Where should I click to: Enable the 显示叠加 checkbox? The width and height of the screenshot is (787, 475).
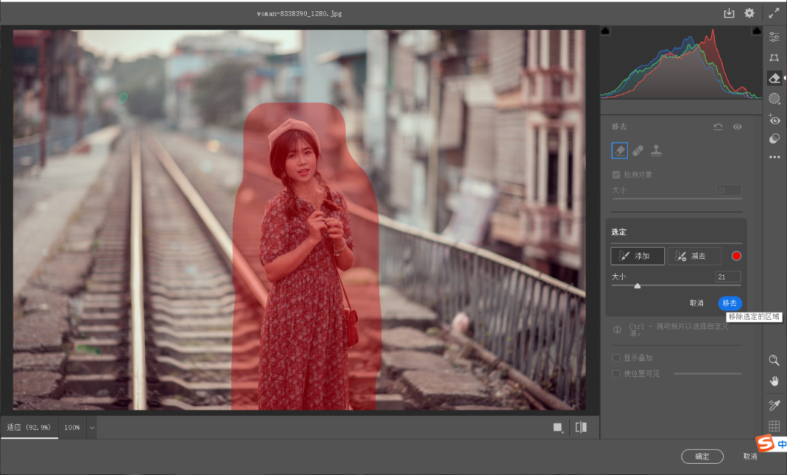tap(616, 357)
